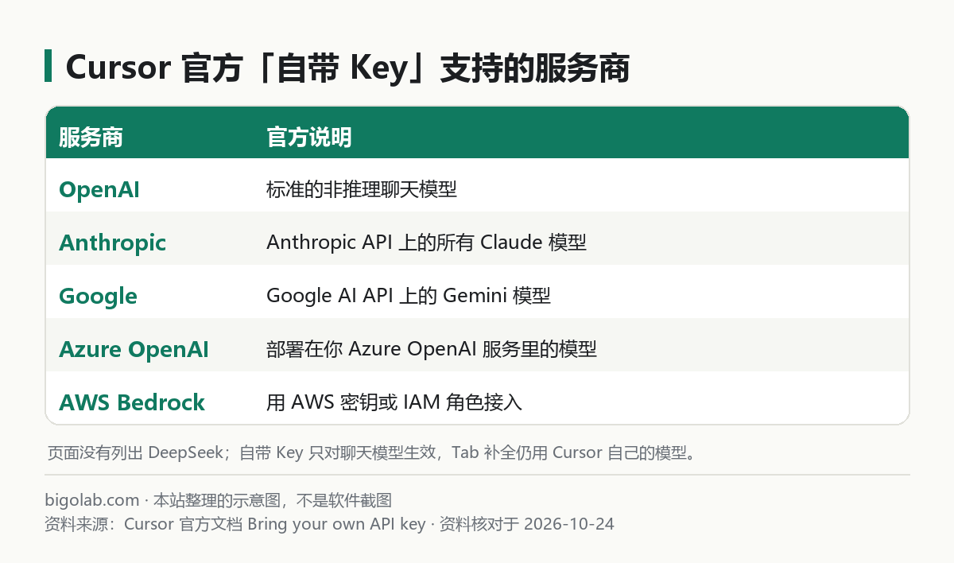Screen dimensions: 954x563
Task: Select the "Google" provider cell
Action: pos(98,296)
